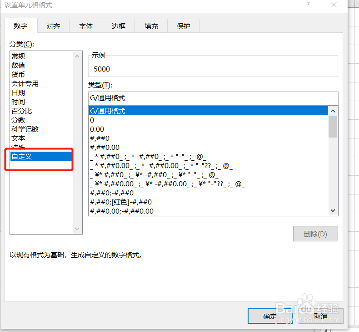Click the 类型 input field
The image size is (359, 332).
tap(213, 98)
